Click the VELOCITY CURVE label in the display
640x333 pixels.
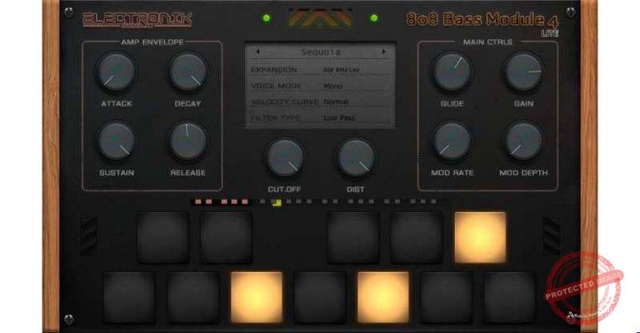[x=285, y=102]
